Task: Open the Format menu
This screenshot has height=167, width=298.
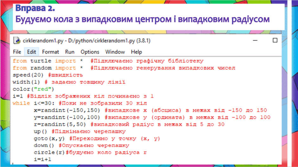Action: (50, 52)
